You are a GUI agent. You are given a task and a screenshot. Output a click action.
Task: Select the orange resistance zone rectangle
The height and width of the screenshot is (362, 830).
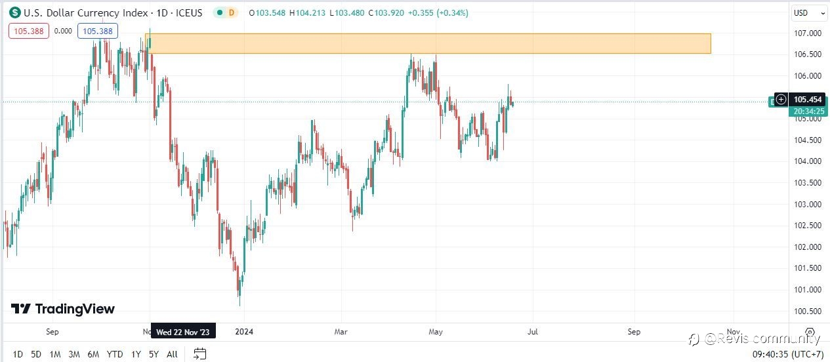coord(428,43)
